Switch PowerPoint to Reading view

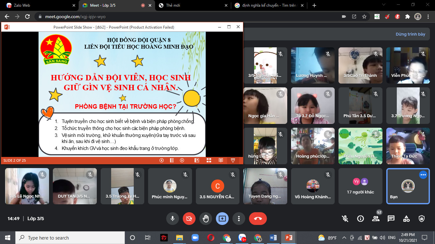click(221, 160)
